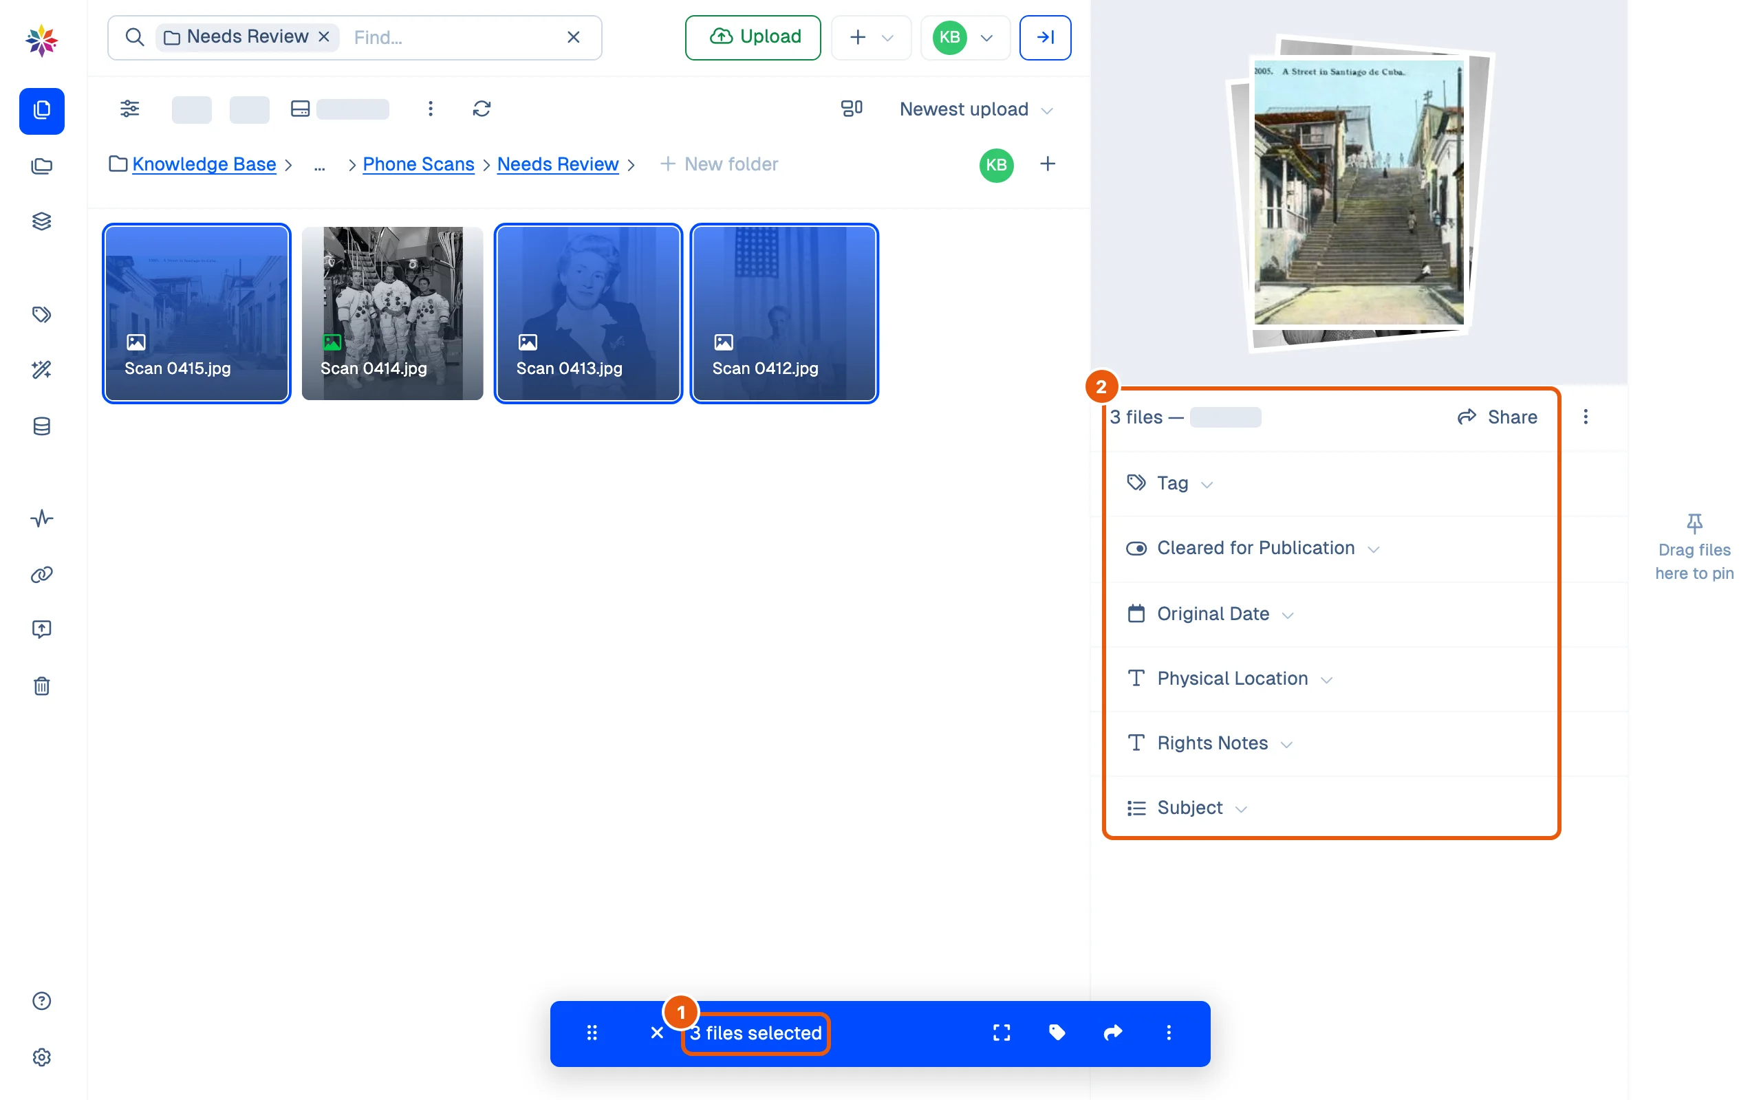The height and width of the screenshot is (1100, 1761).
Task: Open the magic wand icon in sidebar
Action: [x=41, y=370]
